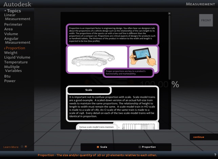This screenshot has width=218, height=159.
Task: Toggle the orange Learn More square
Action: pyautogui.click(x=26, y=146)
